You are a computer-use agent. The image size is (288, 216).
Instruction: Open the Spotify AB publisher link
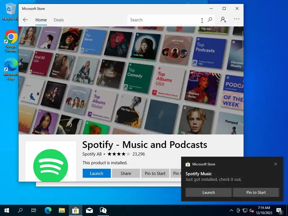point(92,154)
